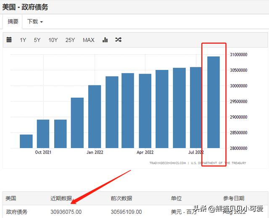Click the 30936075.00 latest value cell
Image resolution: width=269 pixels, height=218 pixels.
click(66, 212)
